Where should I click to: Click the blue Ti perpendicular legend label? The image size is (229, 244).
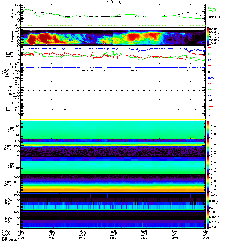210,115
